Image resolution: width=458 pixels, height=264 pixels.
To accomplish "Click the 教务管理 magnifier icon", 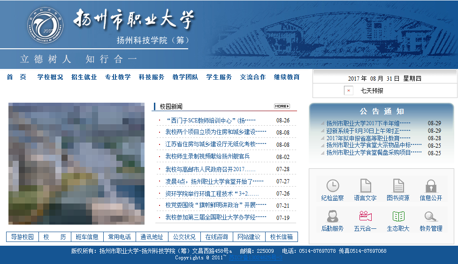I will pos(431,216).
